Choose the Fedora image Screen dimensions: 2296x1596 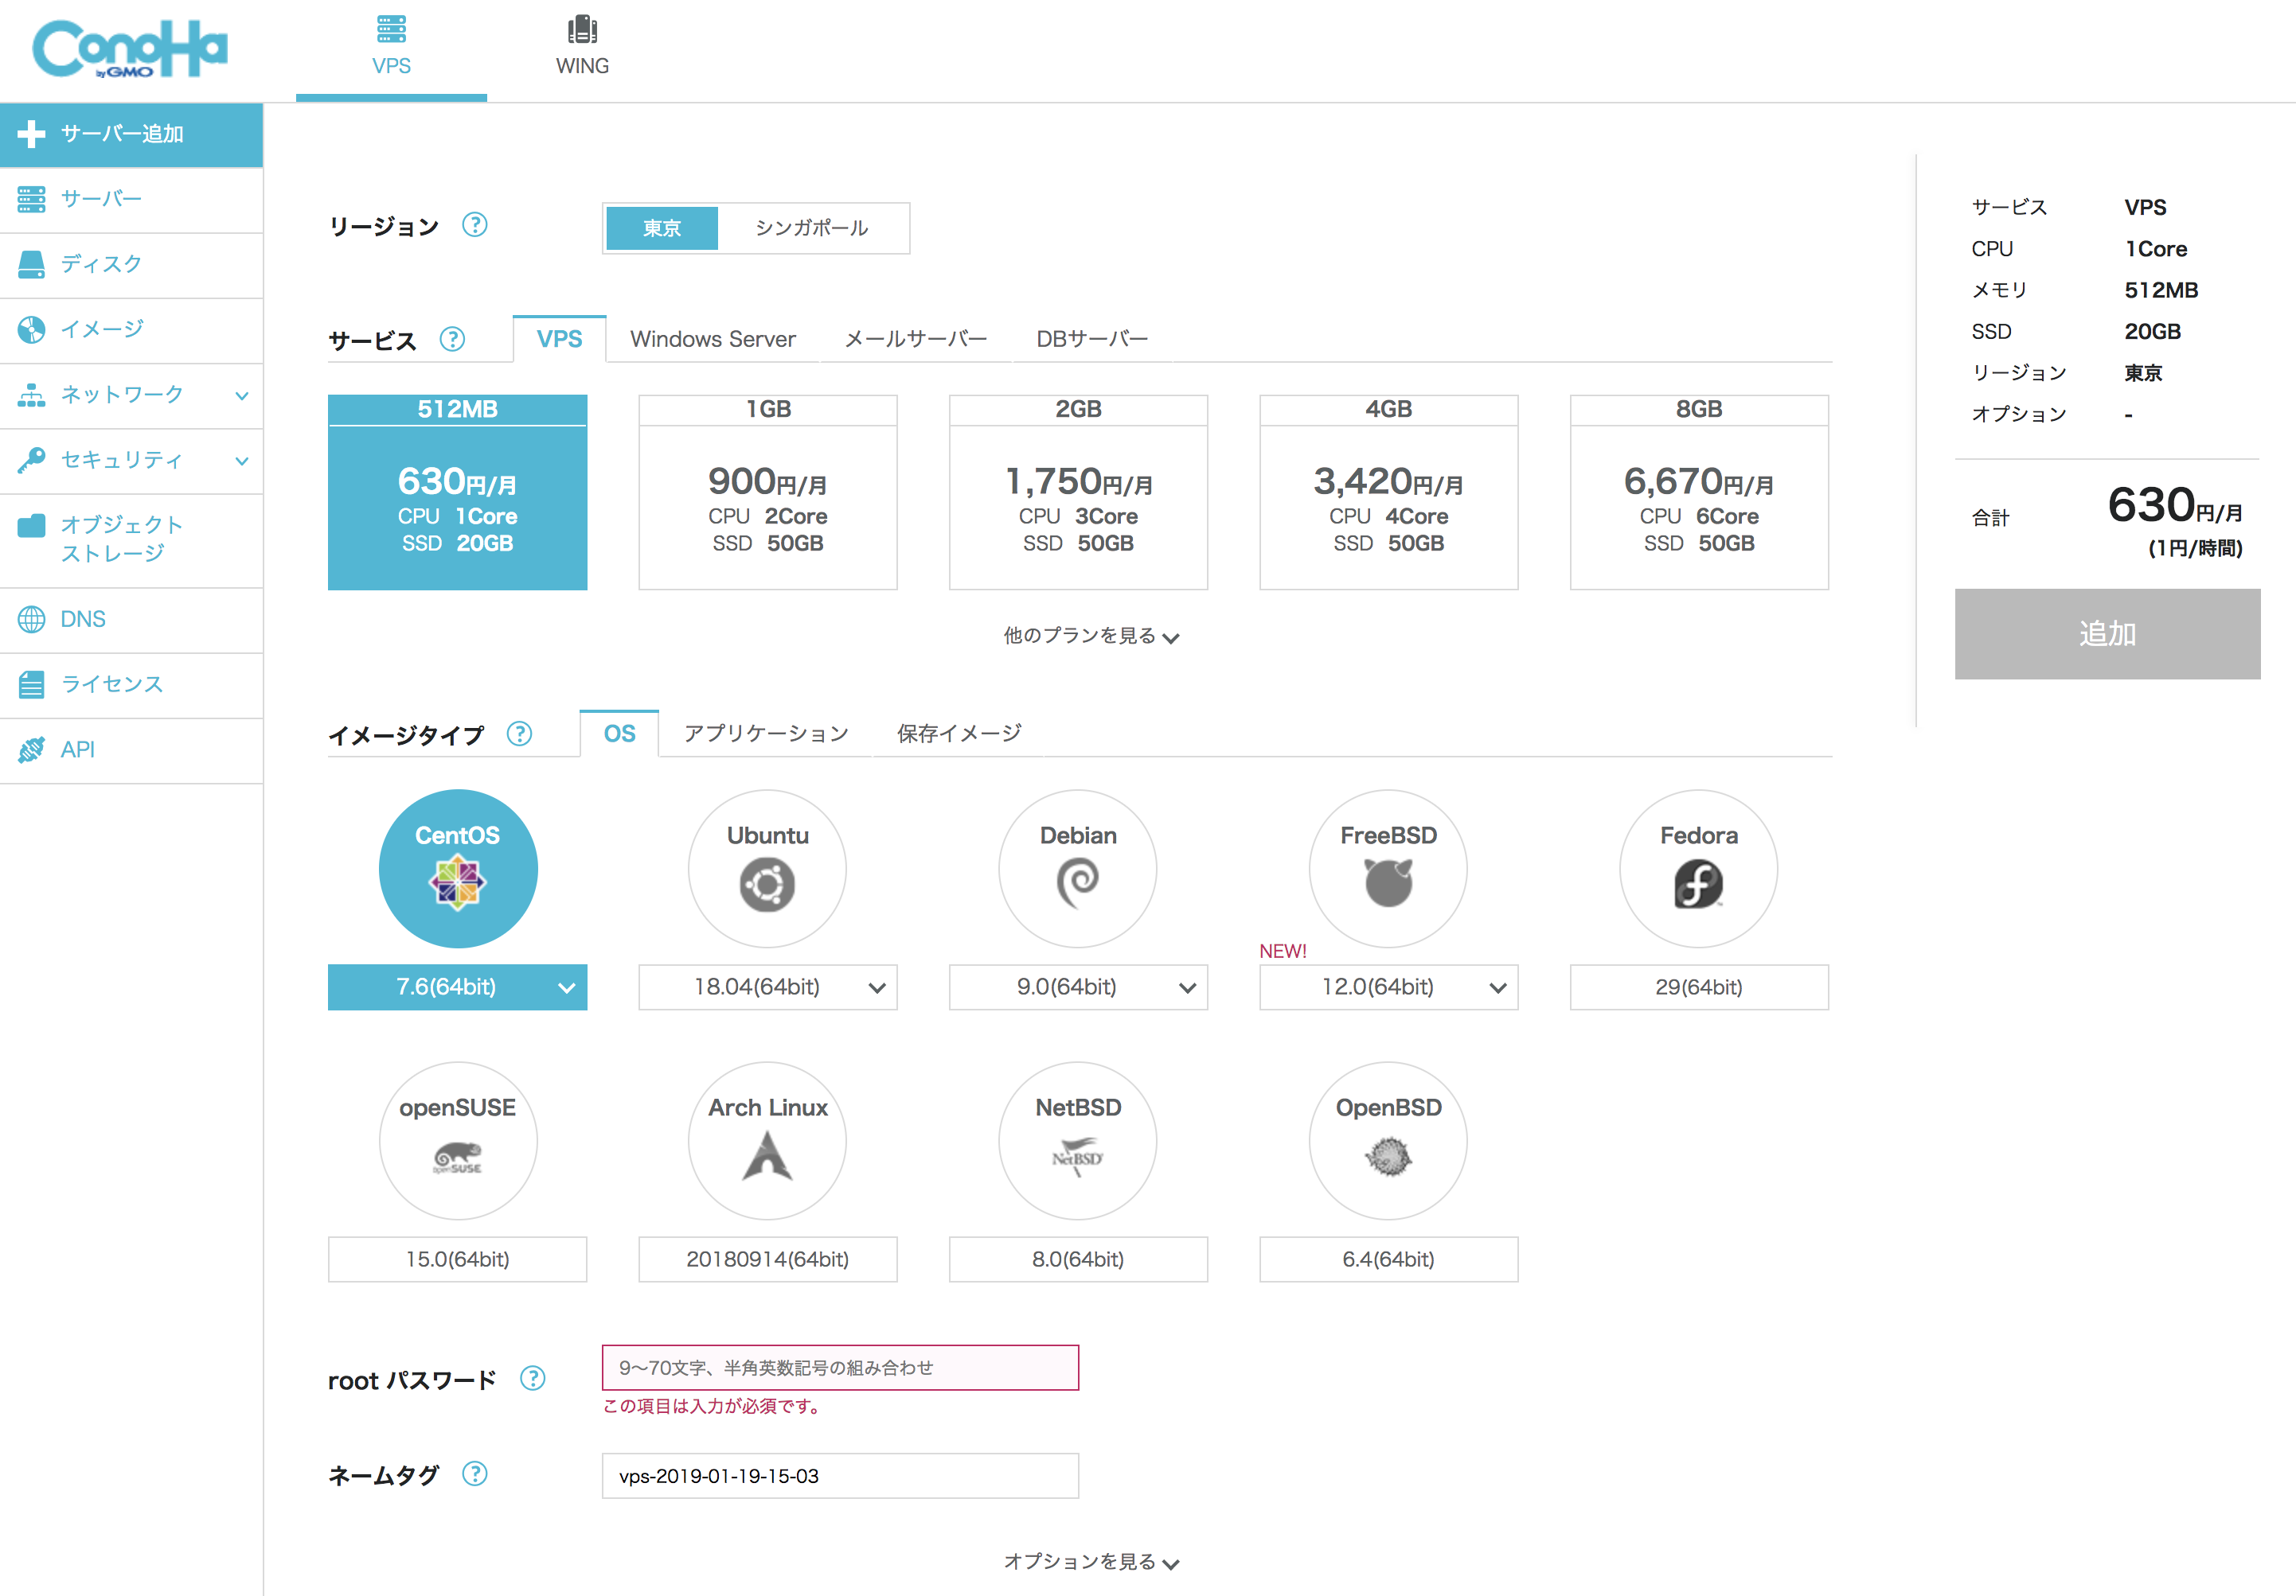tap(1699, 869)
